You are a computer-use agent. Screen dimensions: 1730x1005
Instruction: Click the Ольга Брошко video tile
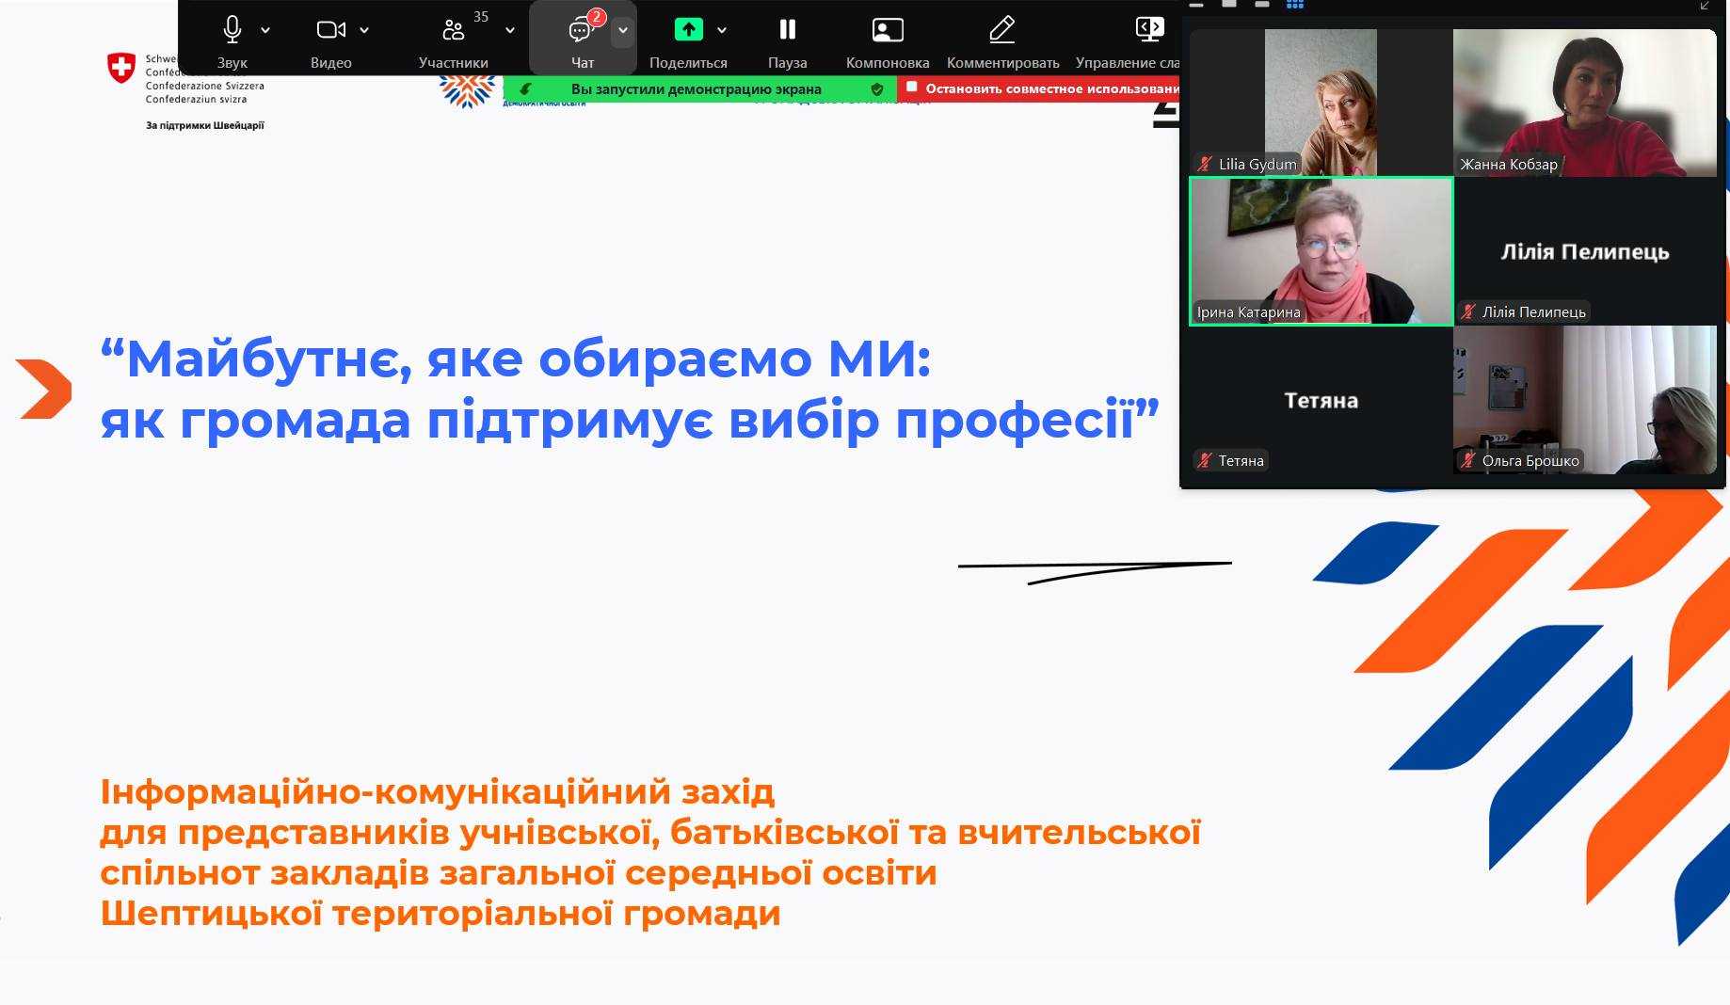click(1584, 400)
